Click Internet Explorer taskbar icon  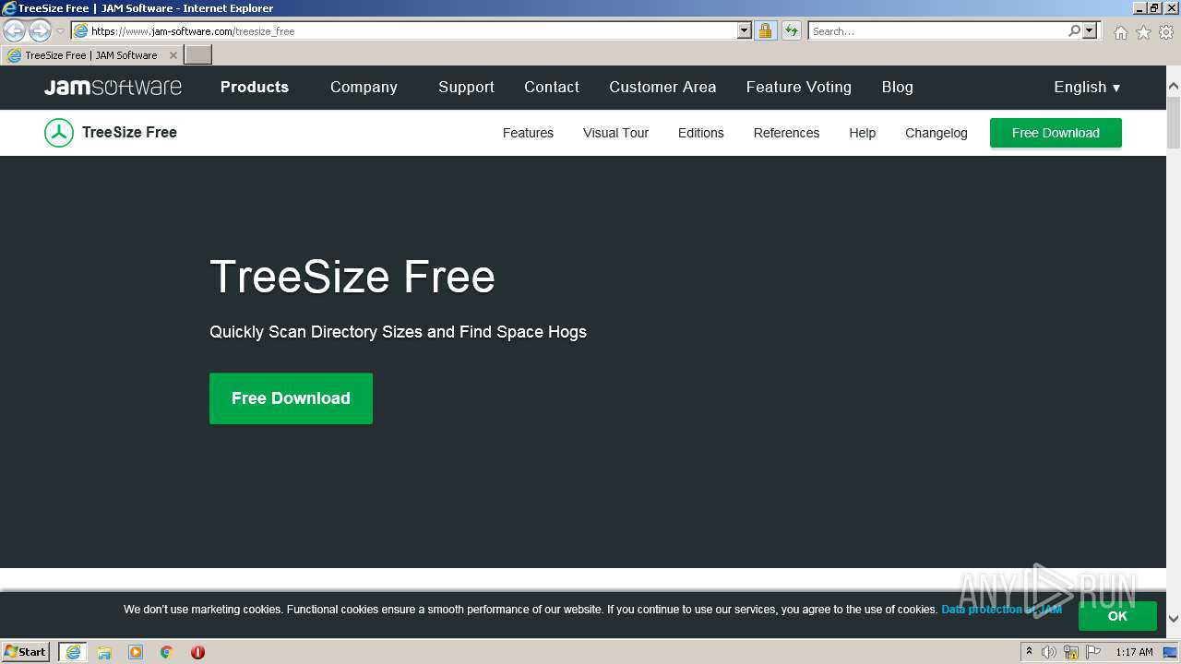pos(73,652)
